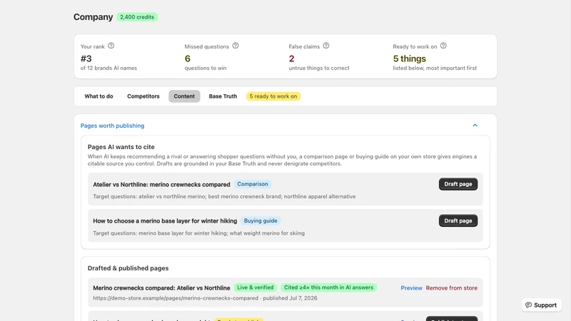Open the Support chat button
The width and height of the screenshot is (571, 321).
pyautogui.click(x=542, y=305)
